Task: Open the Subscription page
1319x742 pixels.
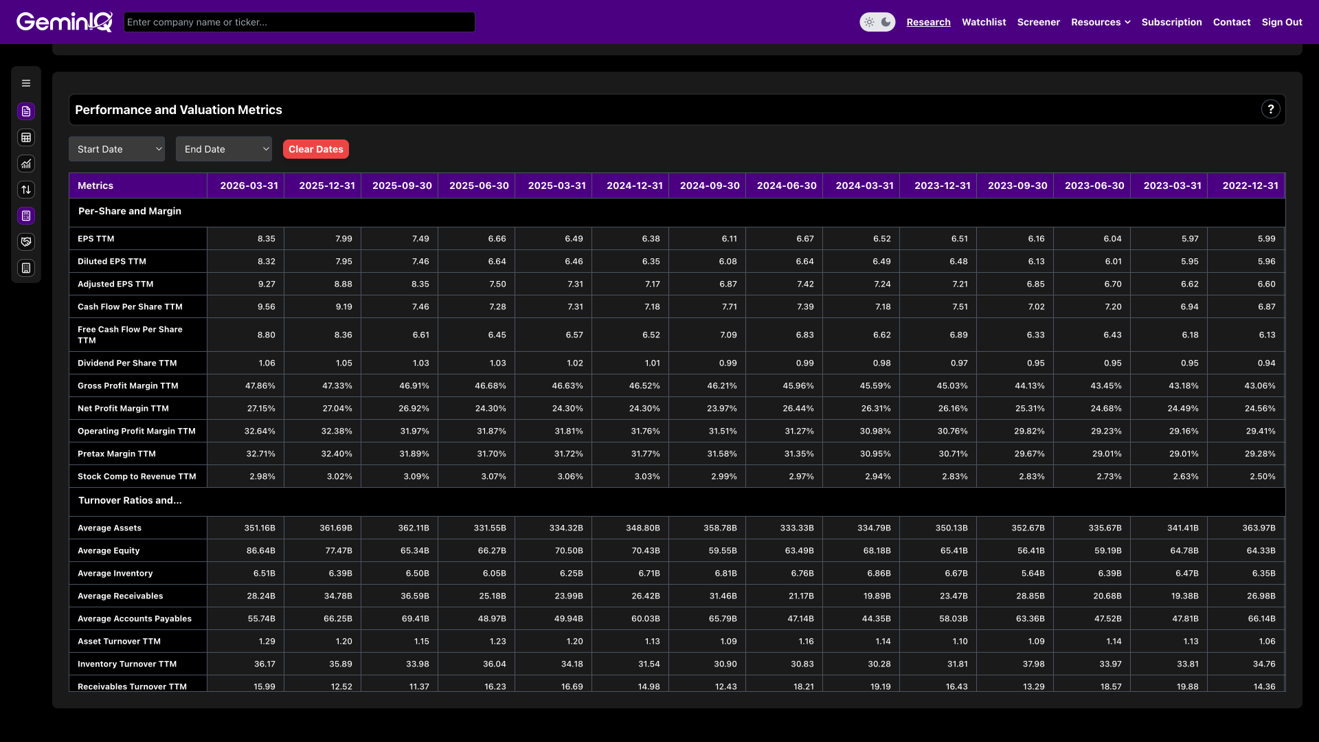Action: pyautogui.click(x=1171, y=22)
